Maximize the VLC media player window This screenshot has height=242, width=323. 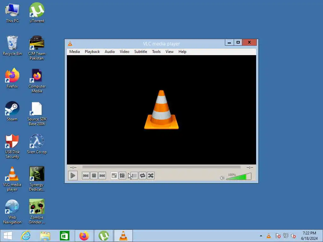[x=238, y=43]
